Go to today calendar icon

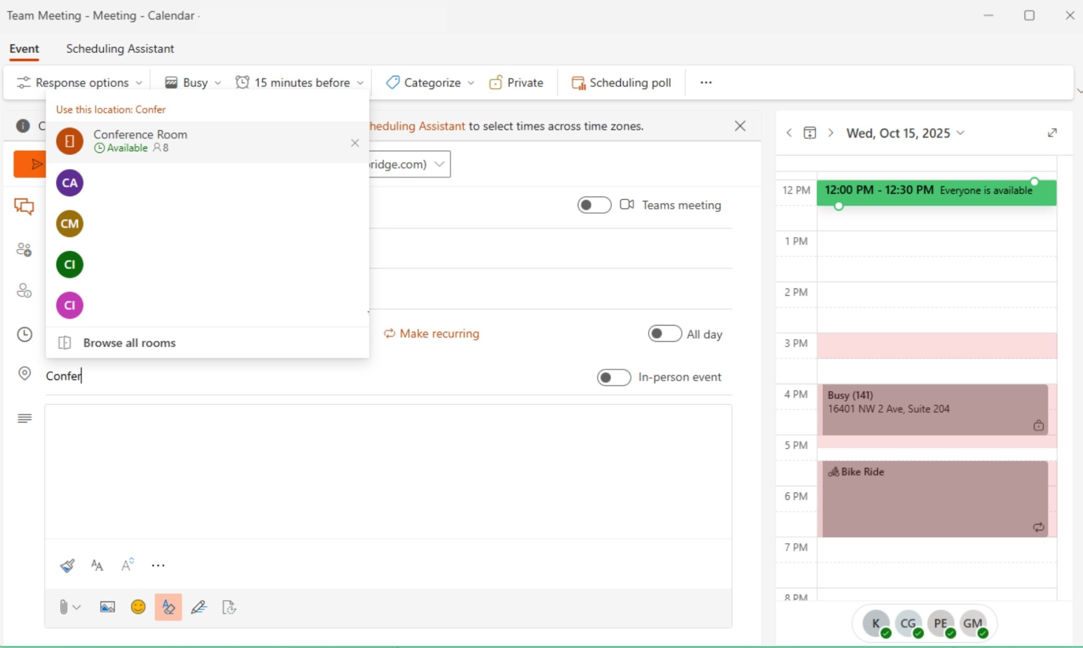tap(810, 133)
